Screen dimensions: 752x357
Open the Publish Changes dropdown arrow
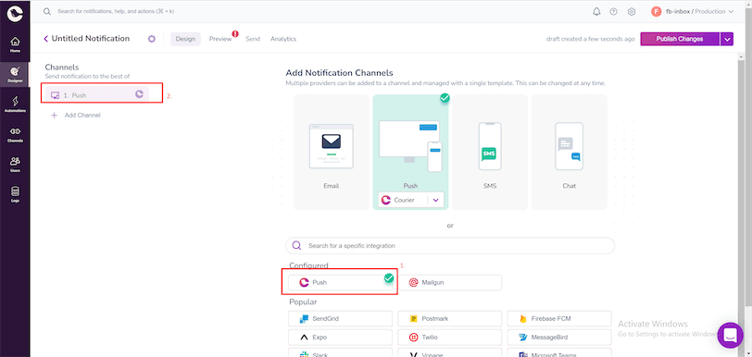coord(727,39)
